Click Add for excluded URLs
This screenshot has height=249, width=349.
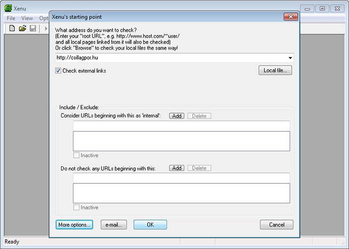[176, 168]
